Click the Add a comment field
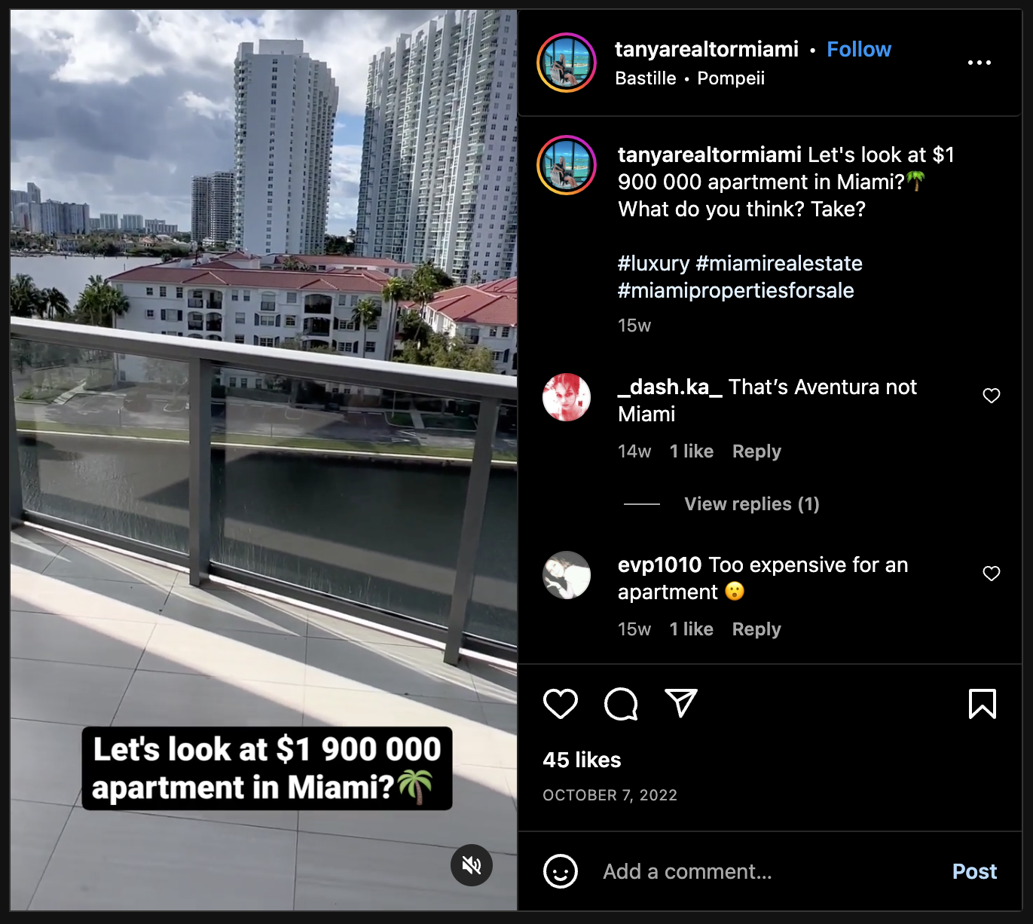Screen dimensions: 1033x924 tap(769, 871)
